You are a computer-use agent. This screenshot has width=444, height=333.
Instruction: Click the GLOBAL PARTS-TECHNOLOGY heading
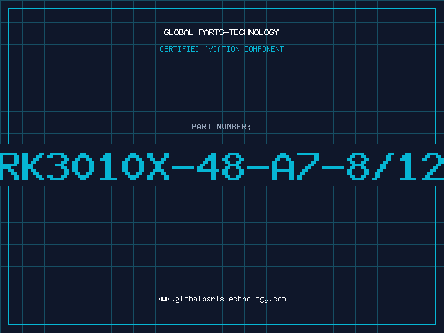pos(221,32)
